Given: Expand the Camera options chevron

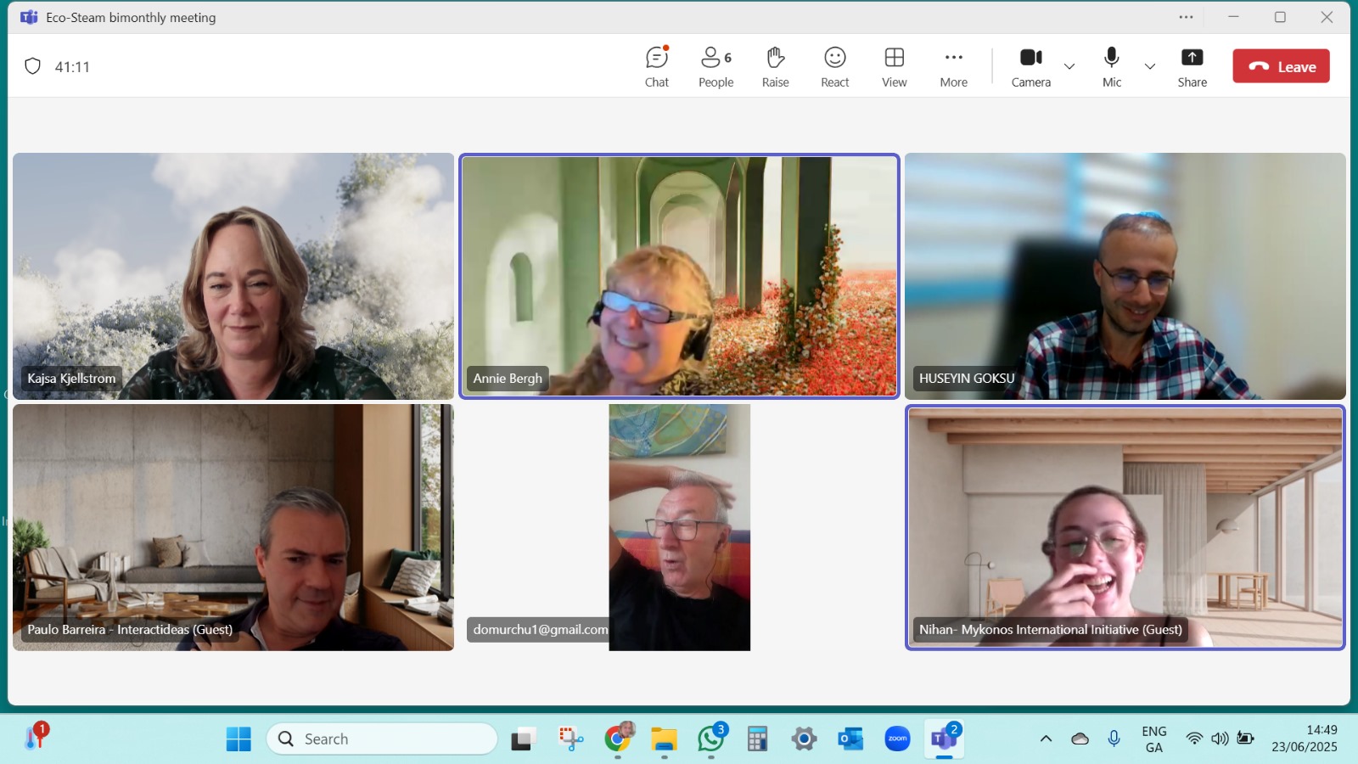Looking at the screenshot, I should [x=1069, y=66].
